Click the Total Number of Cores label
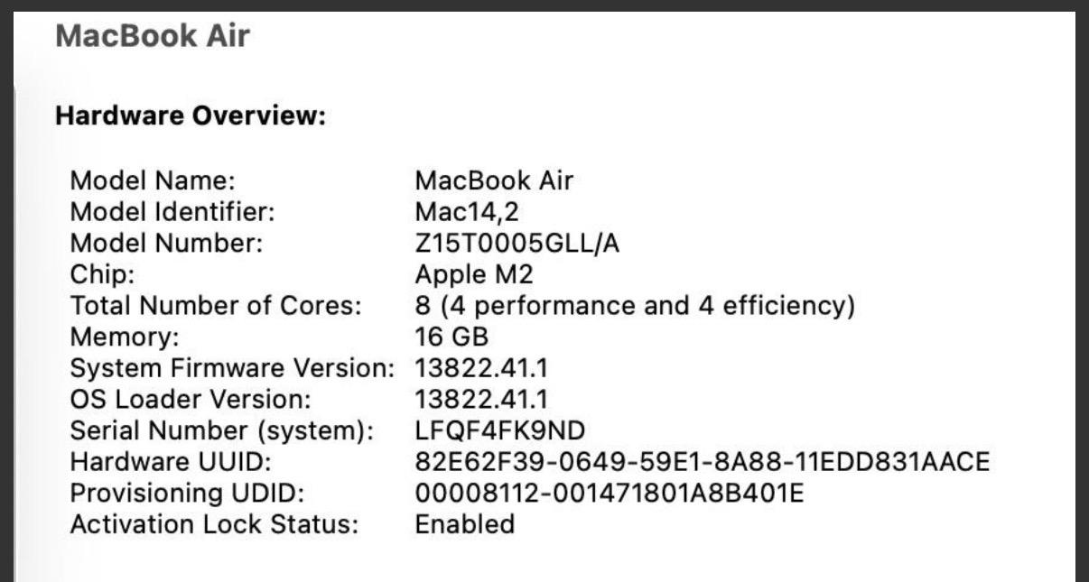 [216, 306]
